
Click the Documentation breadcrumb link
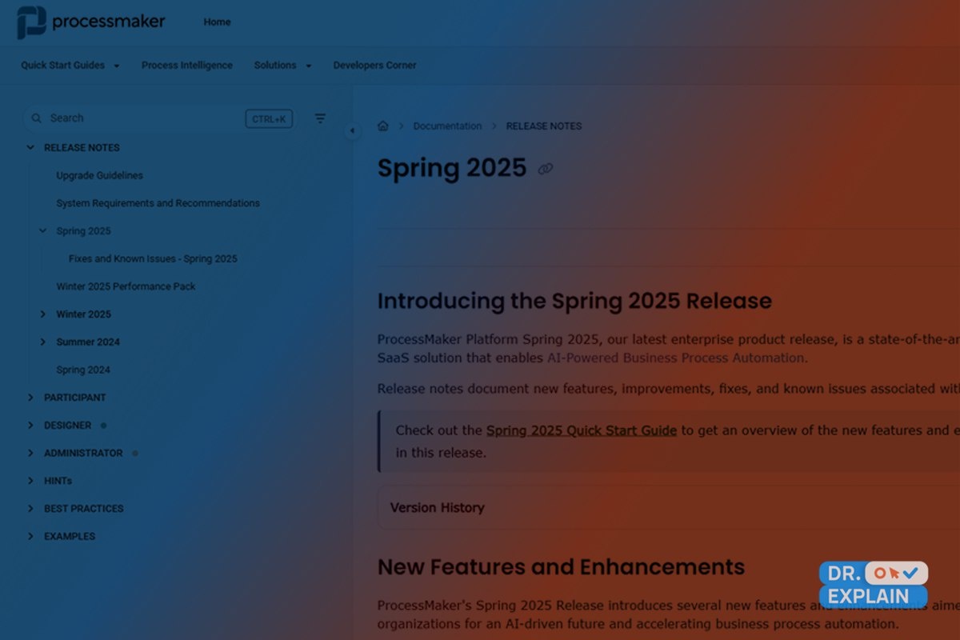[x=447, y=126]
